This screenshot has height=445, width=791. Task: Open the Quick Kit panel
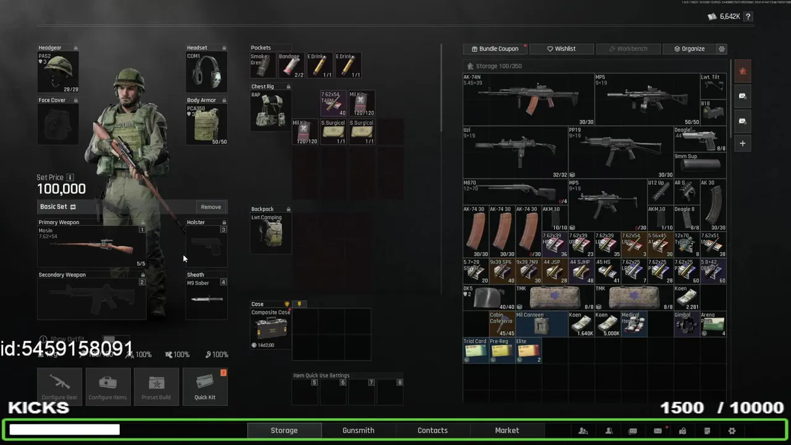coord(205,387)
